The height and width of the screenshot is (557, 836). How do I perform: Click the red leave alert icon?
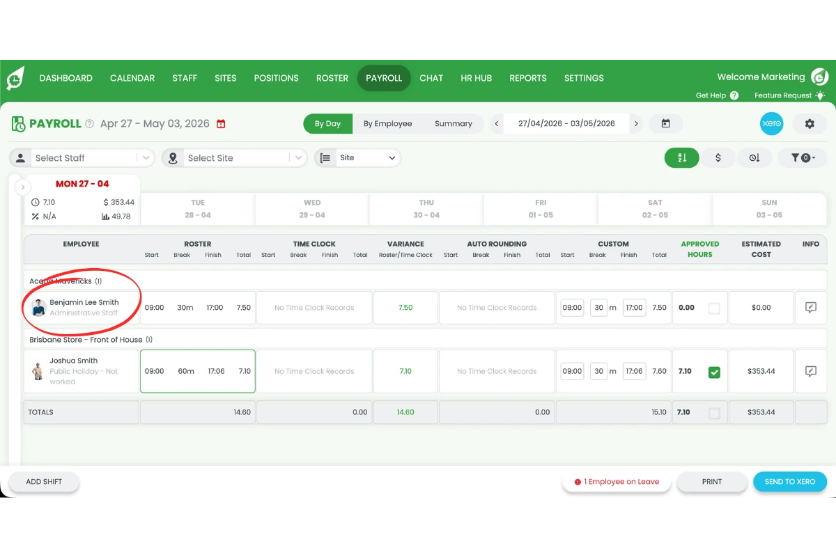(578, 482)
